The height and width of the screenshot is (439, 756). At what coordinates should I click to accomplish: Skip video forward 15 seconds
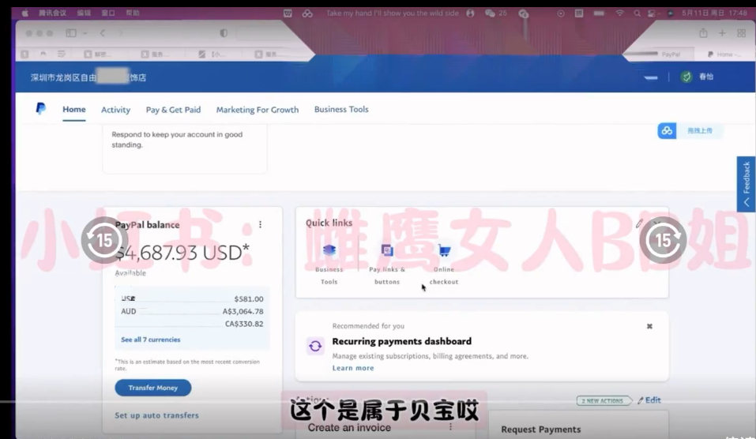[x=662, y=240]
